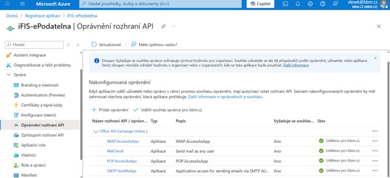Click green granted checkmark in Mail.Send row

[x=321, y=151]
